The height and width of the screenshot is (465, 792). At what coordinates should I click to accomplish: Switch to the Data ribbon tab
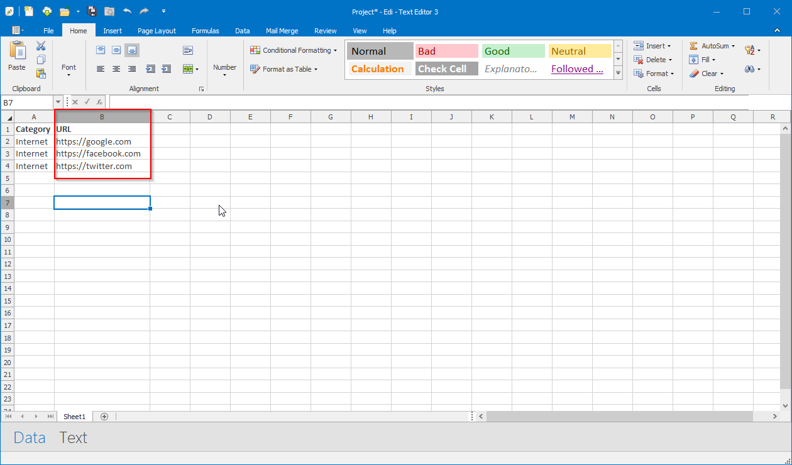click(x=243, y=31)
